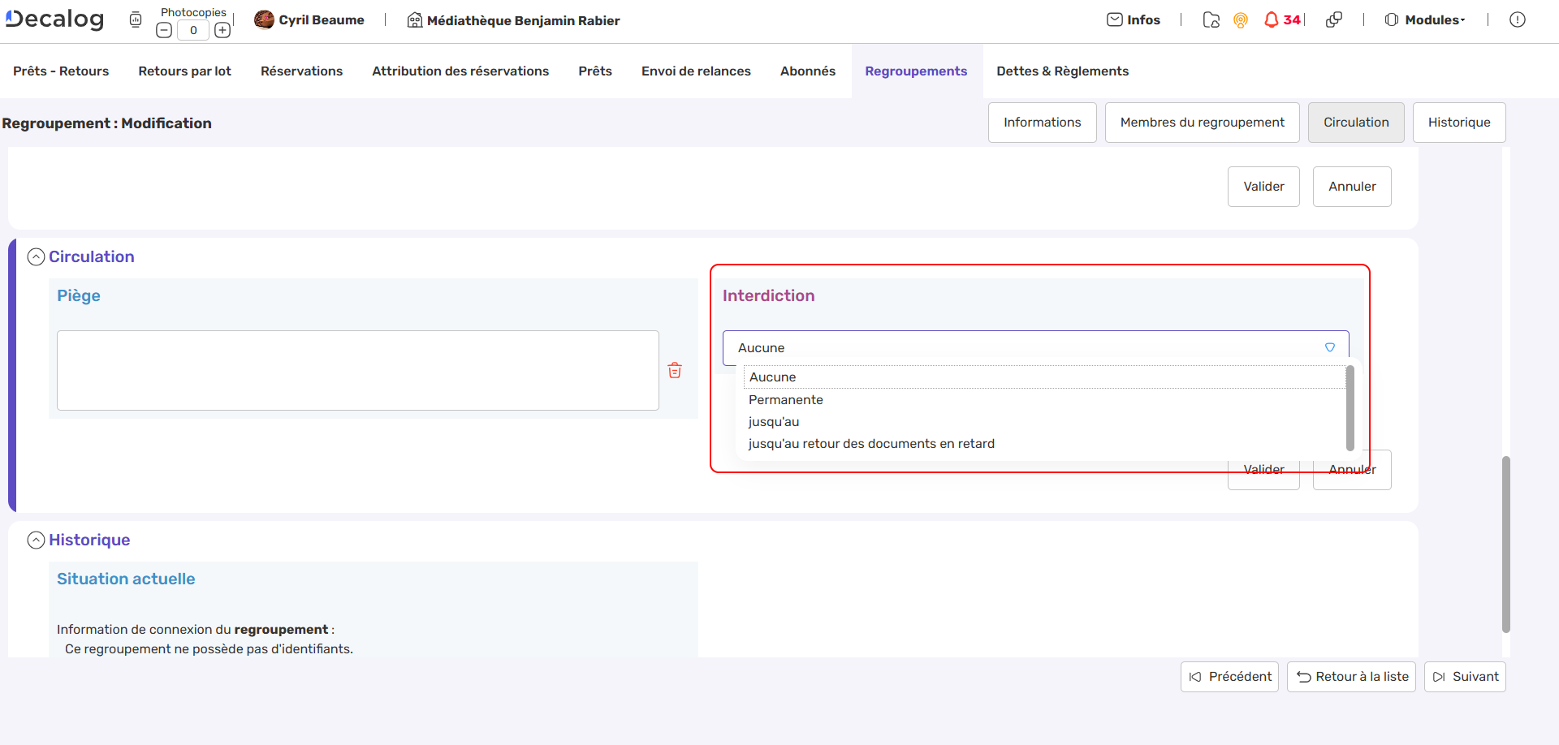Decrease photocopies count with minus icon
This screenshot has width=1559, height=745.
(164, 31)
